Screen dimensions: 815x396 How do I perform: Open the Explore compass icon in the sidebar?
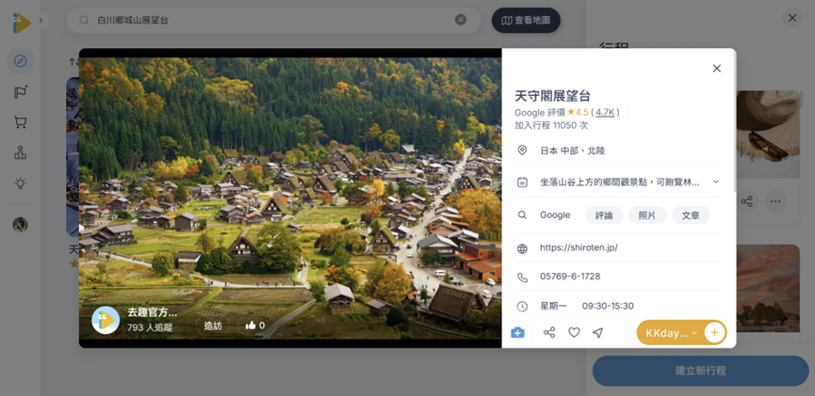pyautogui.click(x=21, y=61)
